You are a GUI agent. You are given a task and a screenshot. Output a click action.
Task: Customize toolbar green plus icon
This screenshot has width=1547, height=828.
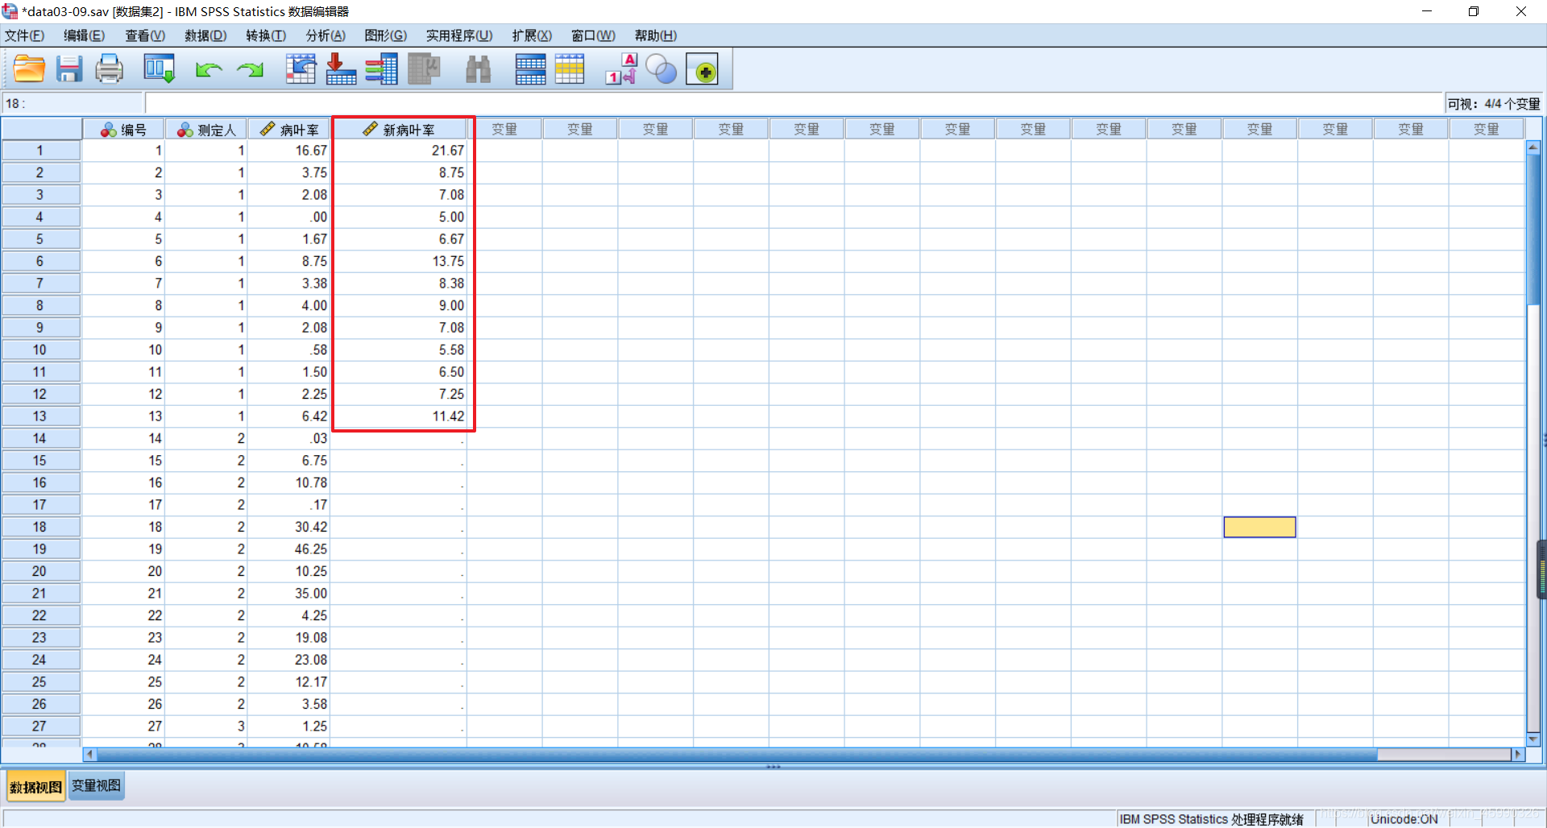point(702,70)
